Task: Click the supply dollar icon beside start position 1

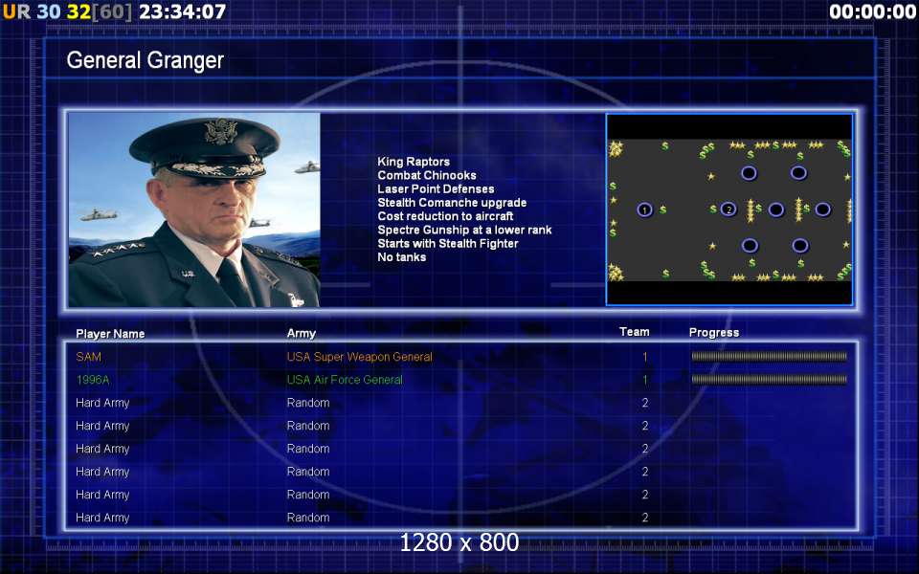Action: pos(662,210)
